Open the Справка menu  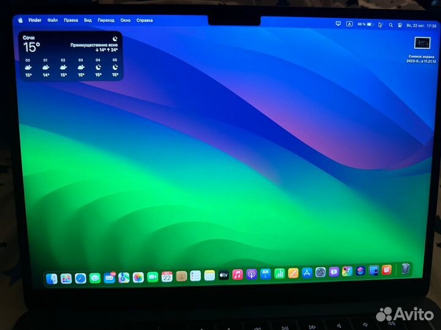click(145, 20)
